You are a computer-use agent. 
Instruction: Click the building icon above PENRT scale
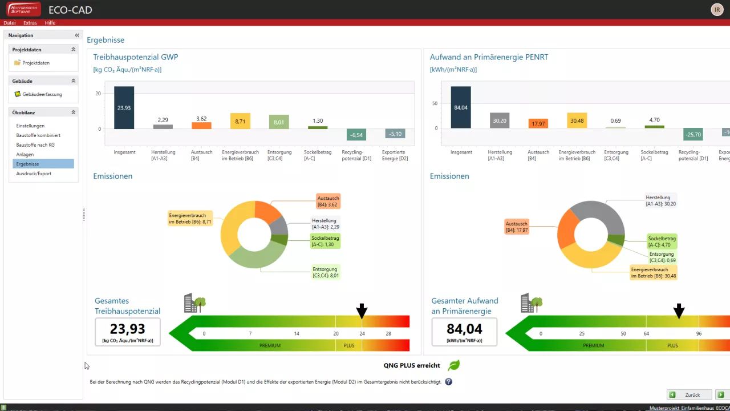pos(531,303)
